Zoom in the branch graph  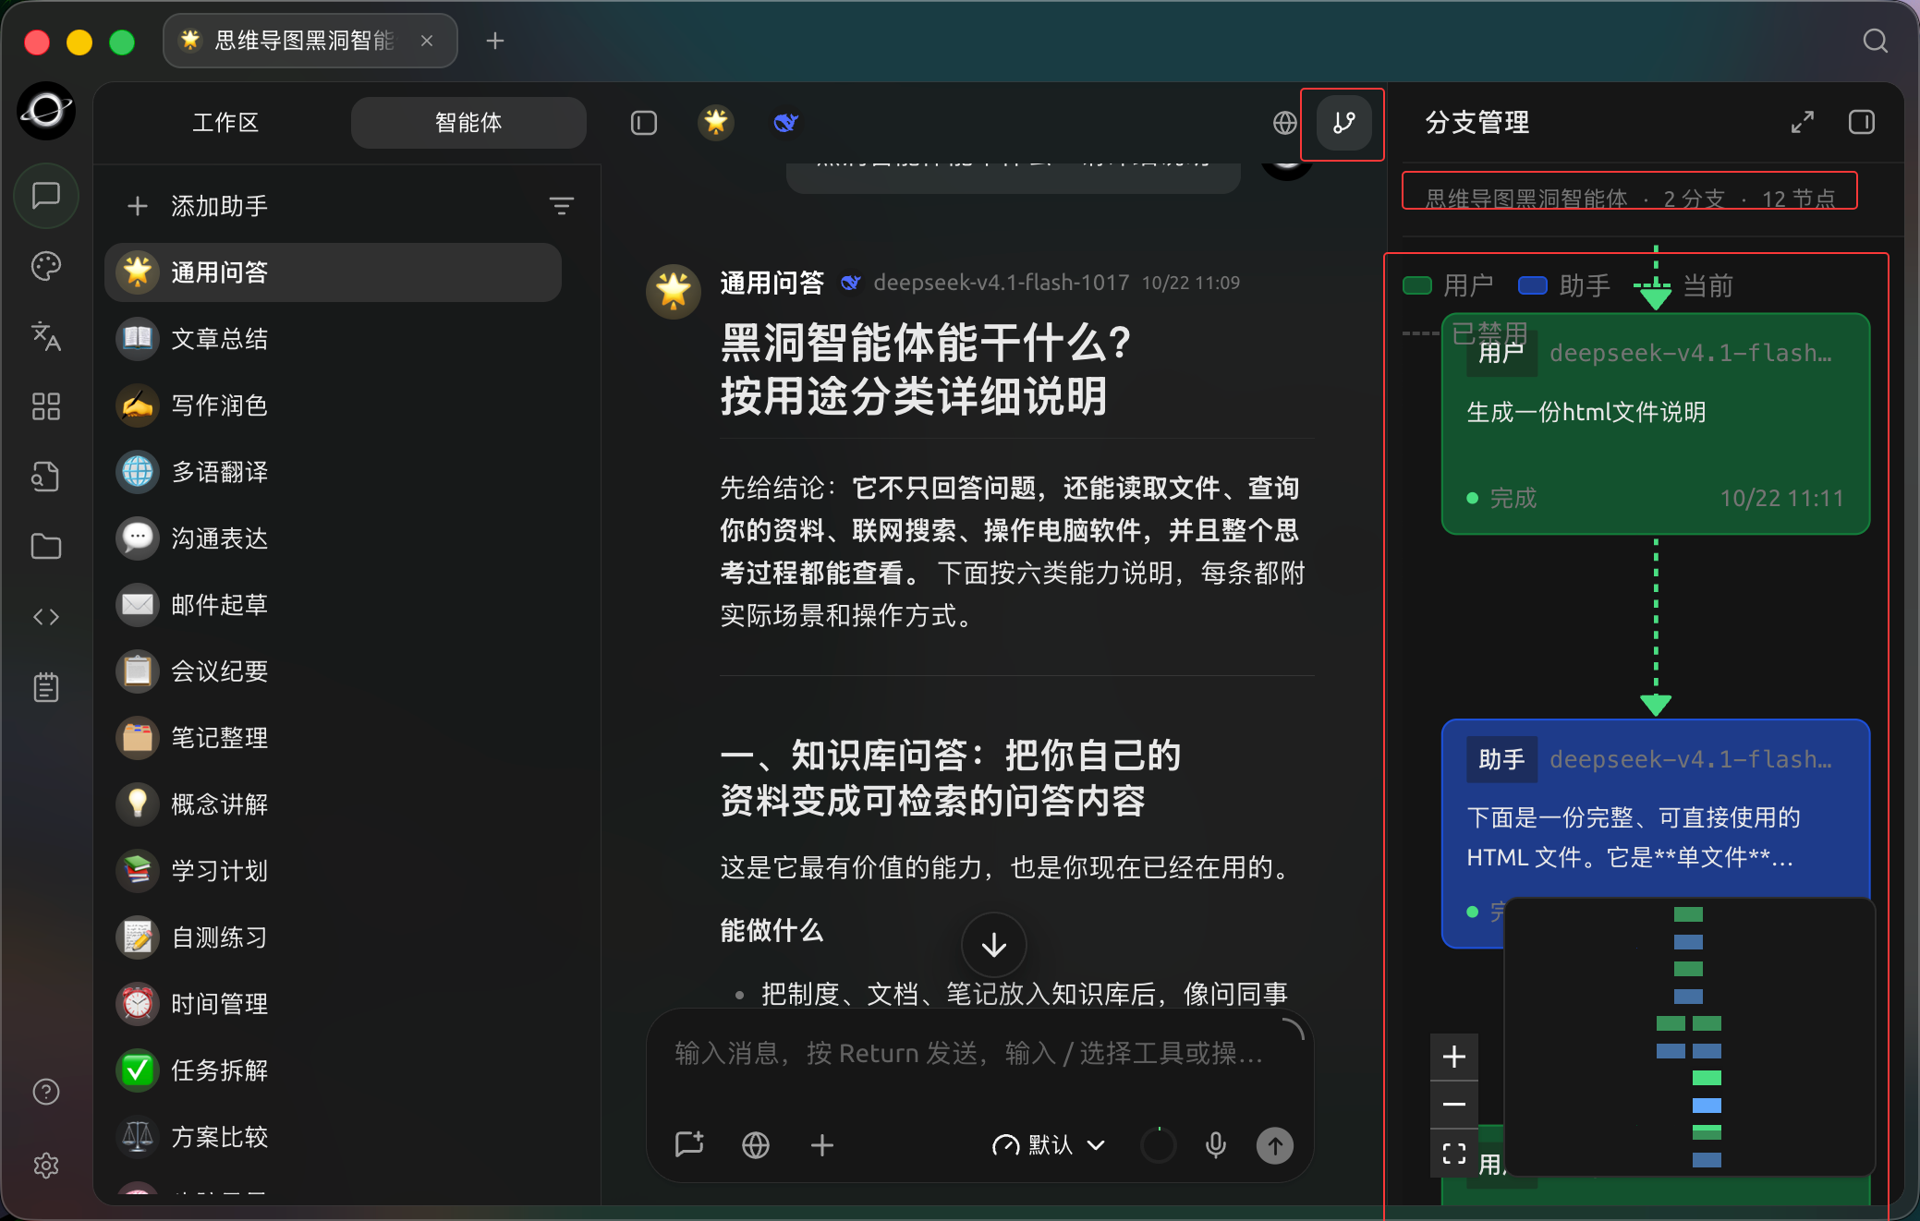coord(1454,1057)
